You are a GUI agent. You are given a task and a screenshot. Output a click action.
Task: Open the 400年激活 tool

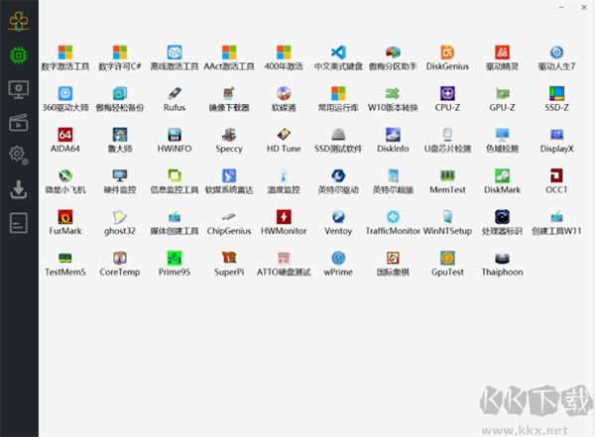point(284,58)
